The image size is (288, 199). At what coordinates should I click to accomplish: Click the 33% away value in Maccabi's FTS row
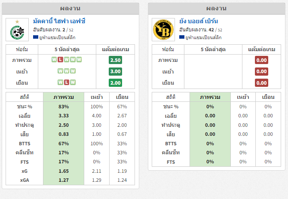pyautogui.click(x=122, y=162)
